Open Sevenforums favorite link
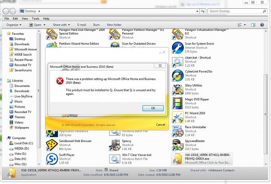 point(23,70)
